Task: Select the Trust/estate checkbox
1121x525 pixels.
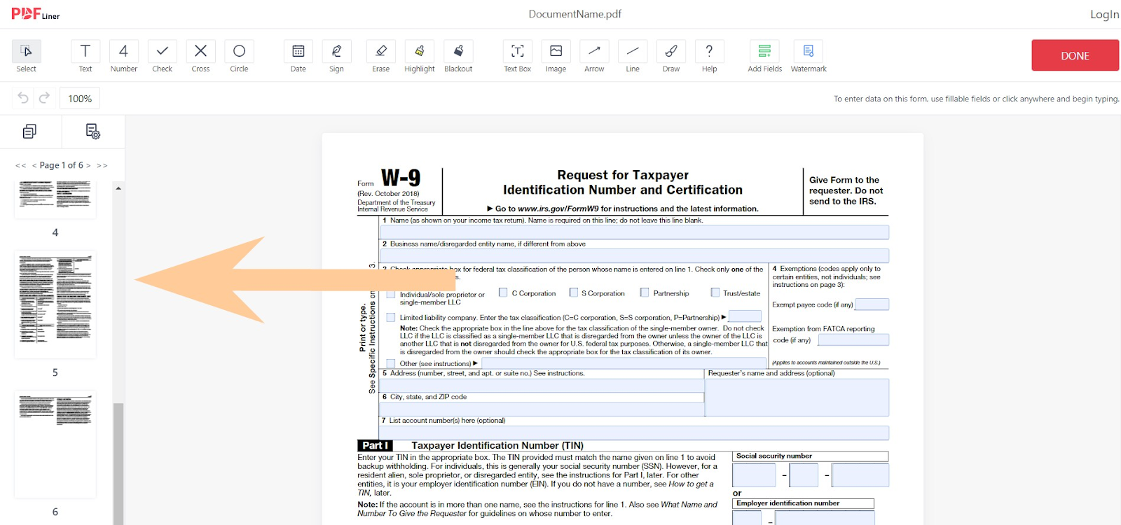Action: click(715, 293)
